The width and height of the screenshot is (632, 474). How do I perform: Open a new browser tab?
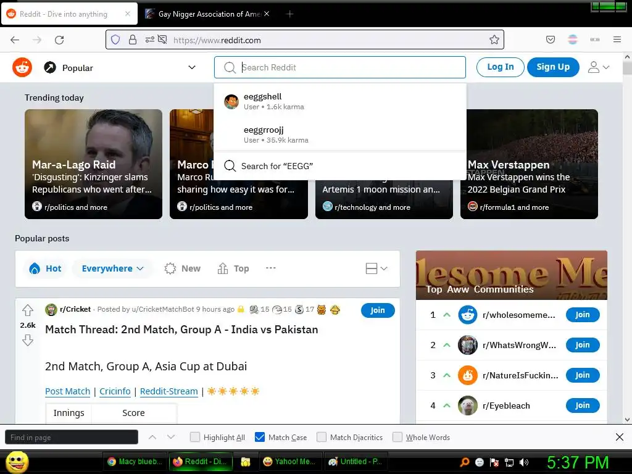(289, 14)
